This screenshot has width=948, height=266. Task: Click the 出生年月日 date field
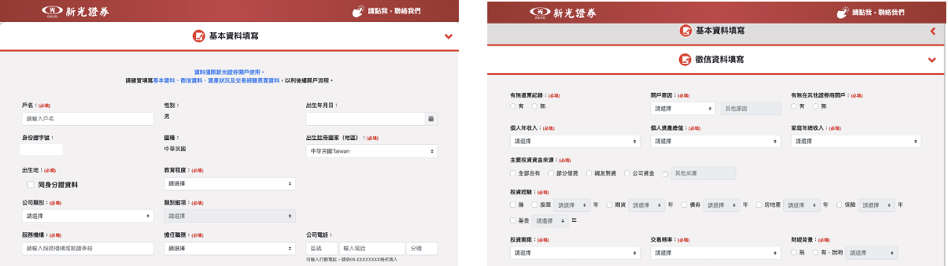365,119
